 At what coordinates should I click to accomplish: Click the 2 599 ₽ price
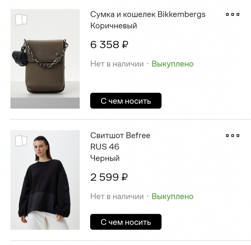pyautogui.click(x=109, y=177)
